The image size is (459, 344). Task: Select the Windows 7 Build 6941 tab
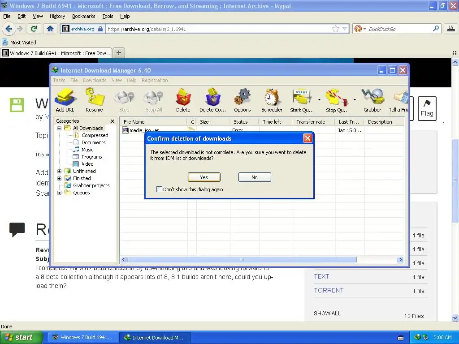pyautogui.click(x=56, y=53)
